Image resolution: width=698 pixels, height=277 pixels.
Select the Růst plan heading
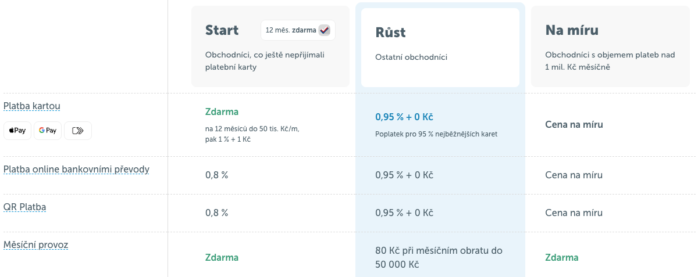click(x=390, y=33)
